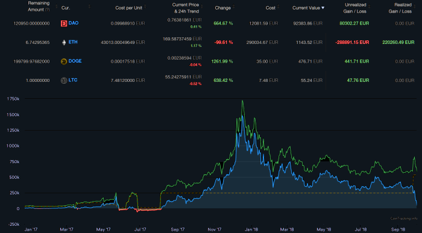Click the DAO coin icon
The width and height of the screenshot is (422, 233).
pos(64,23)
